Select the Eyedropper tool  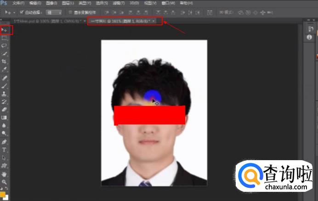5,69
